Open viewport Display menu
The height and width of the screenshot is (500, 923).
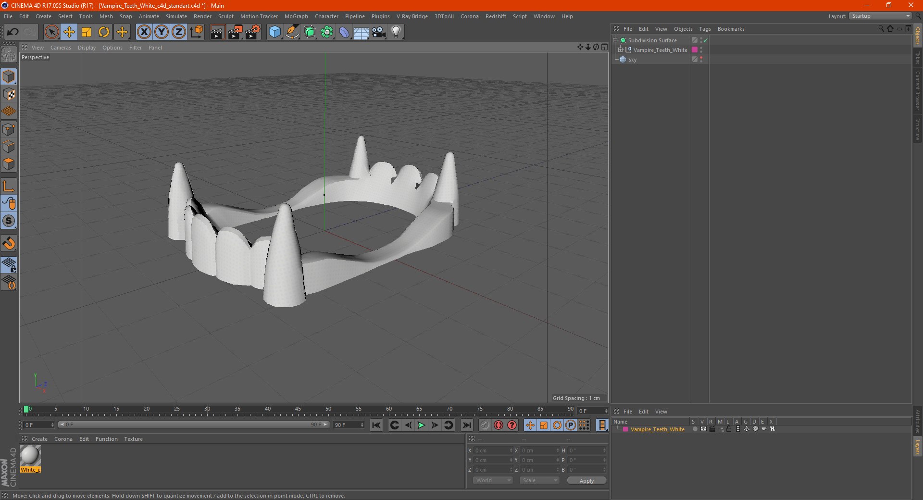click(87, 48)
